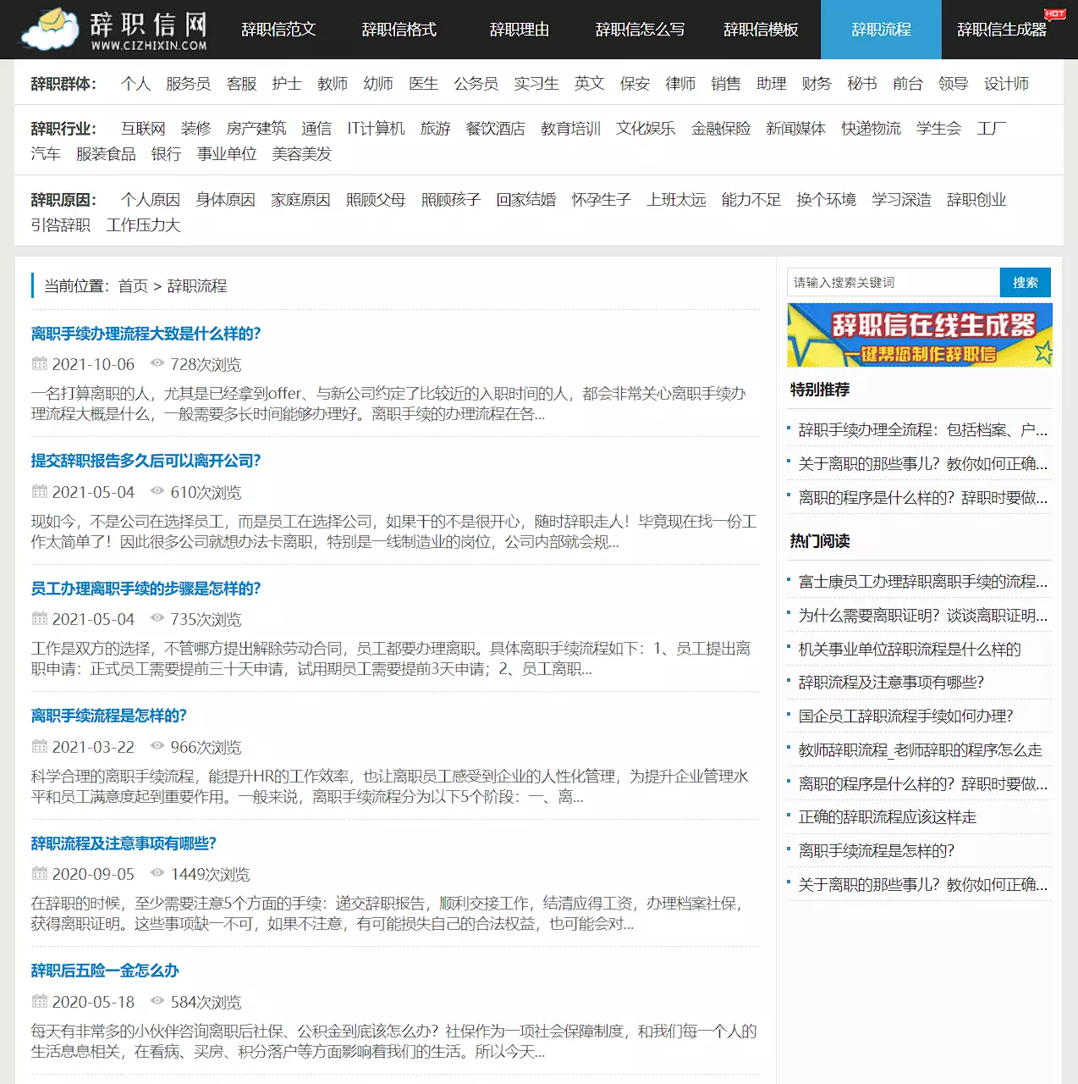
Task: Click eye icon next to 966次浏览
Action: [157, 746]
